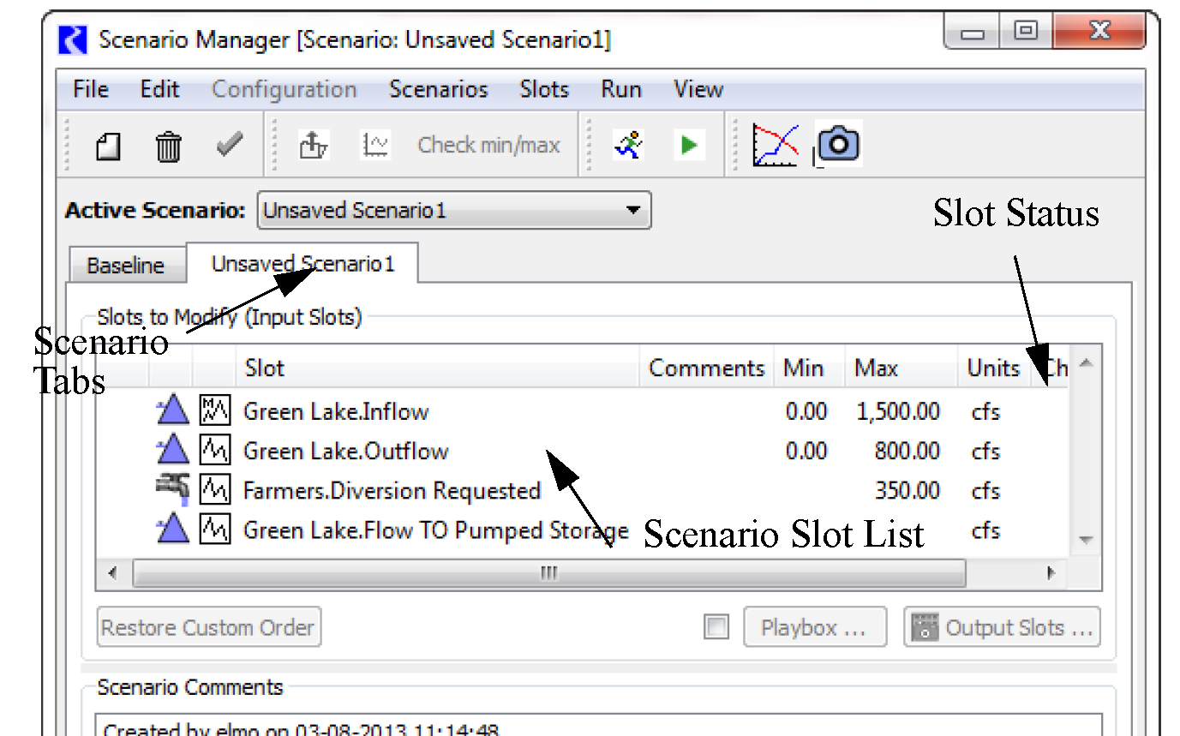Open the File menu
This screenshot has height=736, width=1180.
point(91,90)
